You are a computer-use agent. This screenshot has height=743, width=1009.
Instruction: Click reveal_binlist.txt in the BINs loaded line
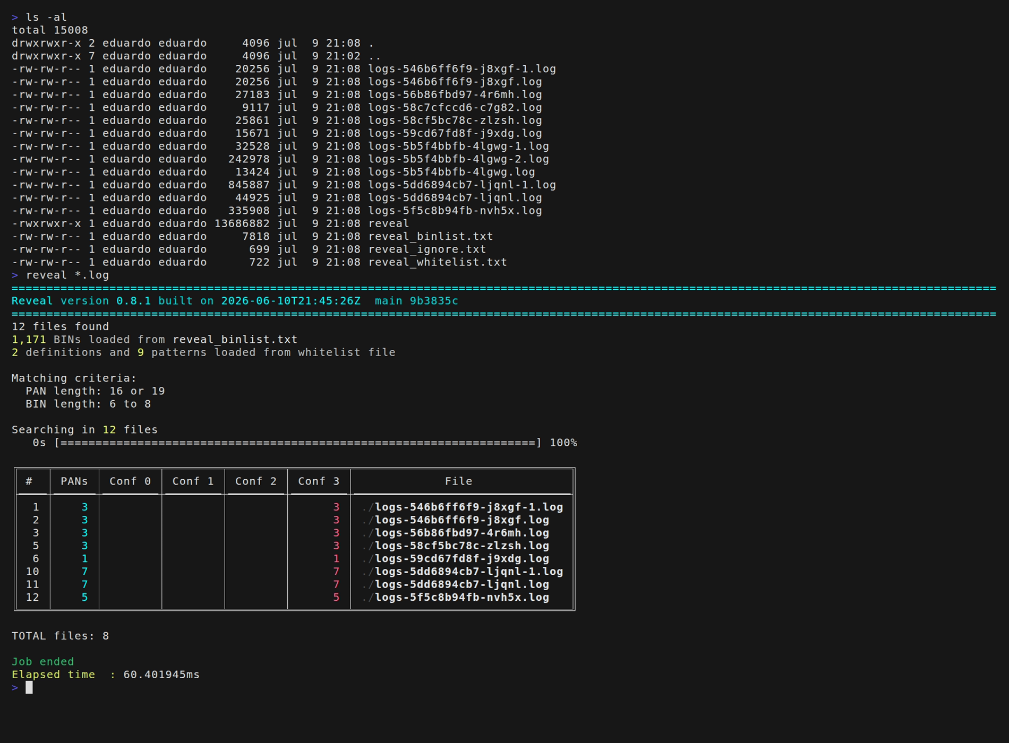[x=235, y=339]
